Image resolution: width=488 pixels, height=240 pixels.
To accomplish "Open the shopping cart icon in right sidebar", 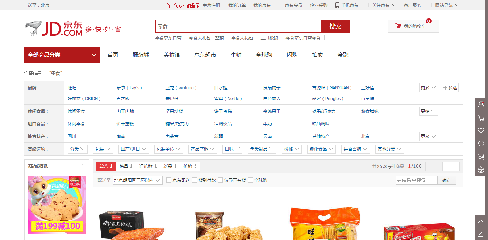I will [x=481, y=117].
